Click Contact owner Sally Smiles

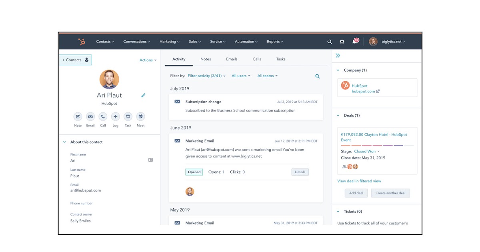[x=80, y=221]
